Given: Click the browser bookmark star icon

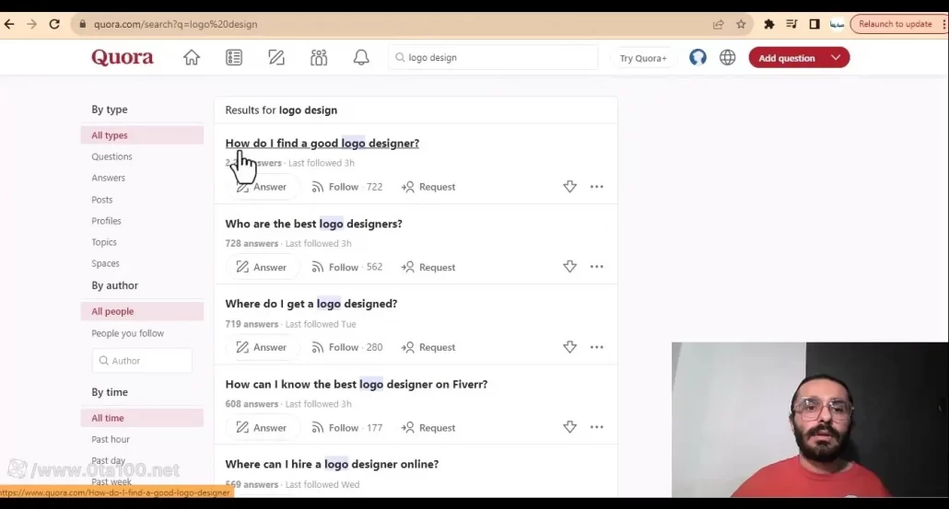Looking at the screenshot, I should click(741, 24).
